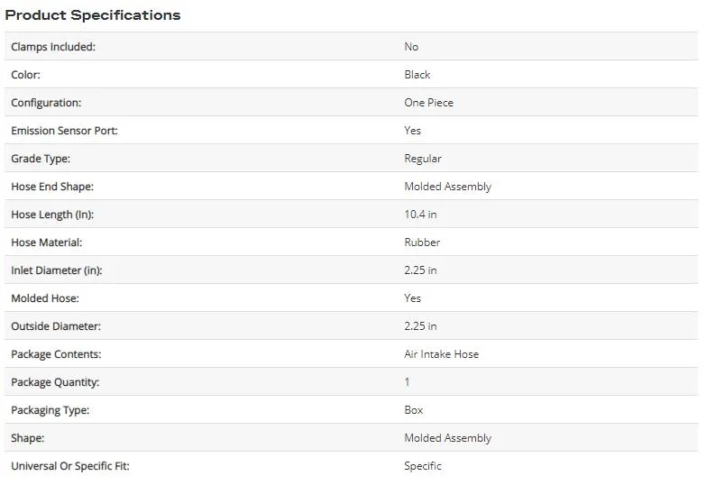
Task: Select the Clamps Included label
Action: point(53,47)
